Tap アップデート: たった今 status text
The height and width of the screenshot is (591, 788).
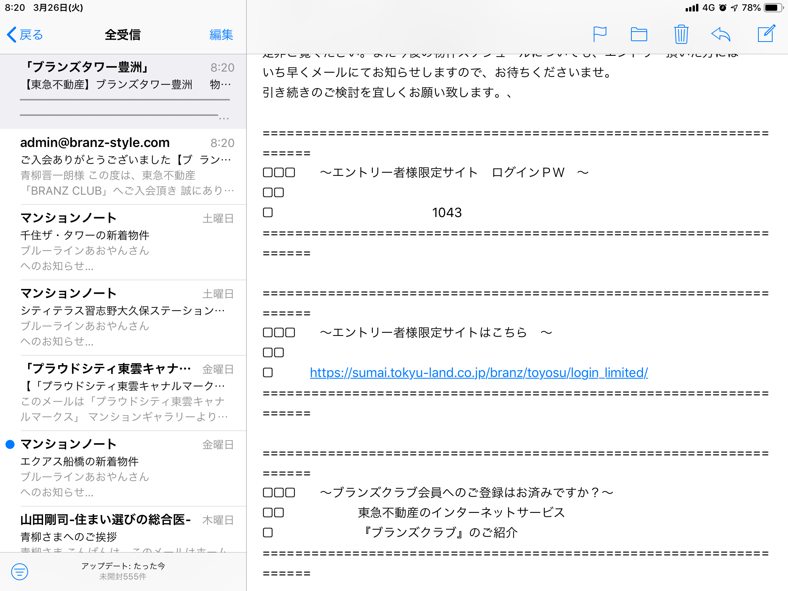123,566
